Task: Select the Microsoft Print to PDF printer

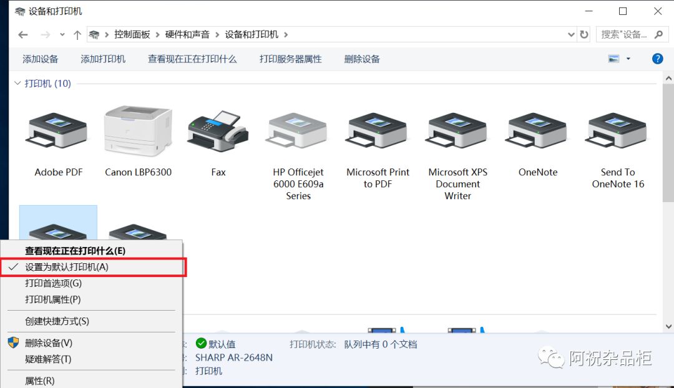Action: pos(378,130)
